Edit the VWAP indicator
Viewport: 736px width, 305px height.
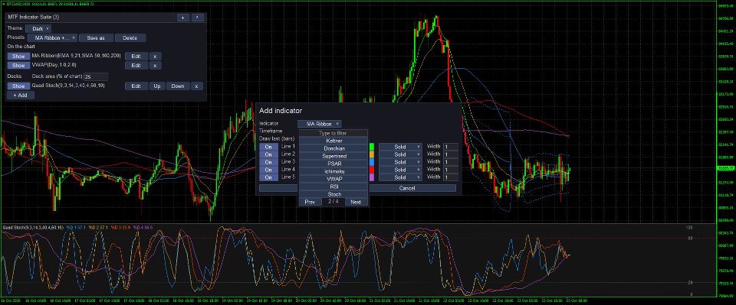tap(136, 66)
